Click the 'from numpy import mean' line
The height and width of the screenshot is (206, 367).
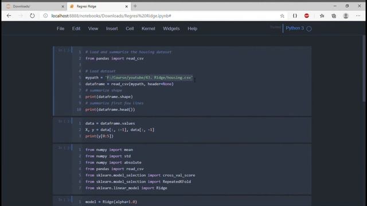(109, 150)
